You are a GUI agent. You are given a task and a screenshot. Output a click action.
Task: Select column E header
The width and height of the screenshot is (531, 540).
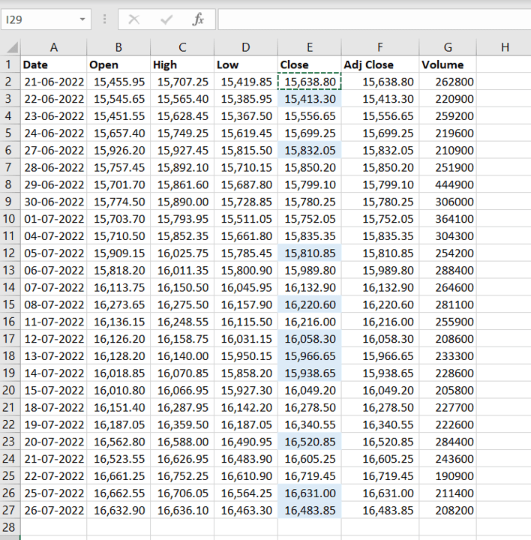coord(310,47)
